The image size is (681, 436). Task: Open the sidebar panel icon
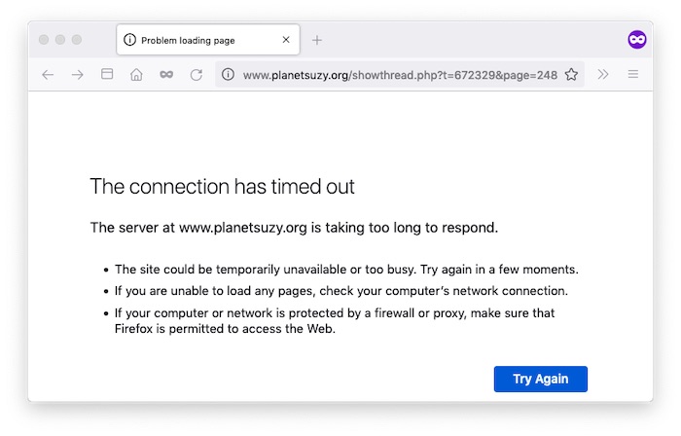[x=107, y=74]
